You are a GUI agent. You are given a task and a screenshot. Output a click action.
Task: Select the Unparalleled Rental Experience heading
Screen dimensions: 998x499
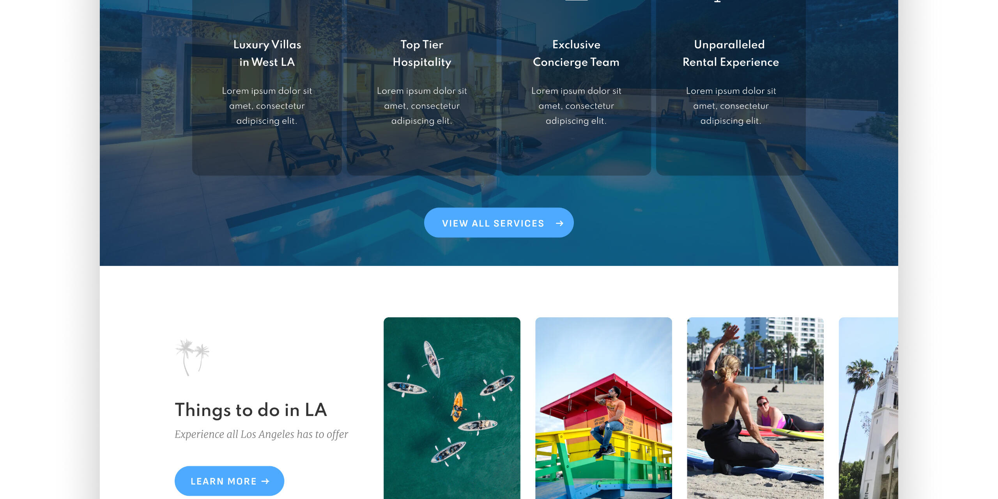pyautogui.click(x=731, y=53)
